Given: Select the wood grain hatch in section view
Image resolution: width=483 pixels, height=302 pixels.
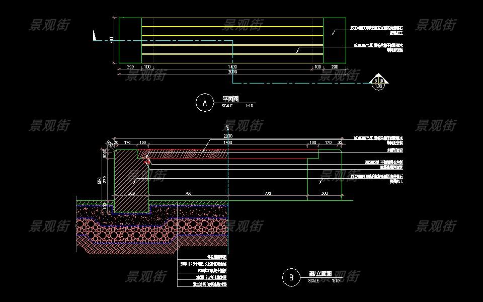Looking at the screenshot, I should coord(191,152).
